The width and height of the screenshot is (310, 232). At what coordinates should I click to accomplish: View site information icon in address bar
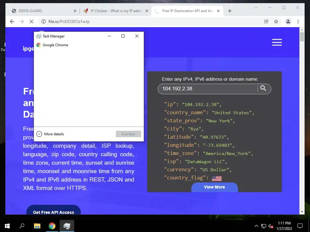tap(44, 21)
